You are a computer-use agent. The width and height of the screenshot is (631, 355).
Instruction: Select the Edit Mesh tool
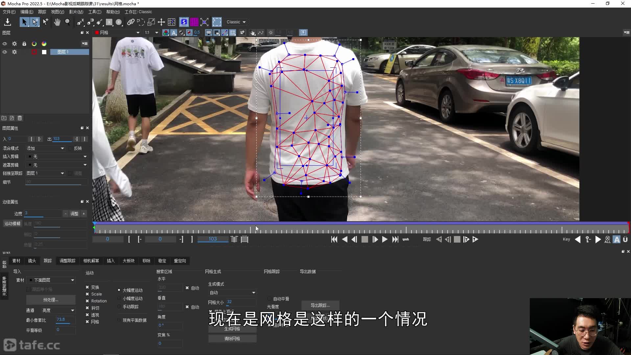pos(171,22)
